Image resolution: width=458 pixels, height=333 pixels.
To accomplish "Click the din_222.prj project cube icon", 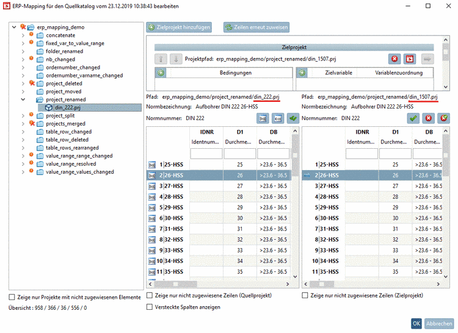I will [48, 107].
